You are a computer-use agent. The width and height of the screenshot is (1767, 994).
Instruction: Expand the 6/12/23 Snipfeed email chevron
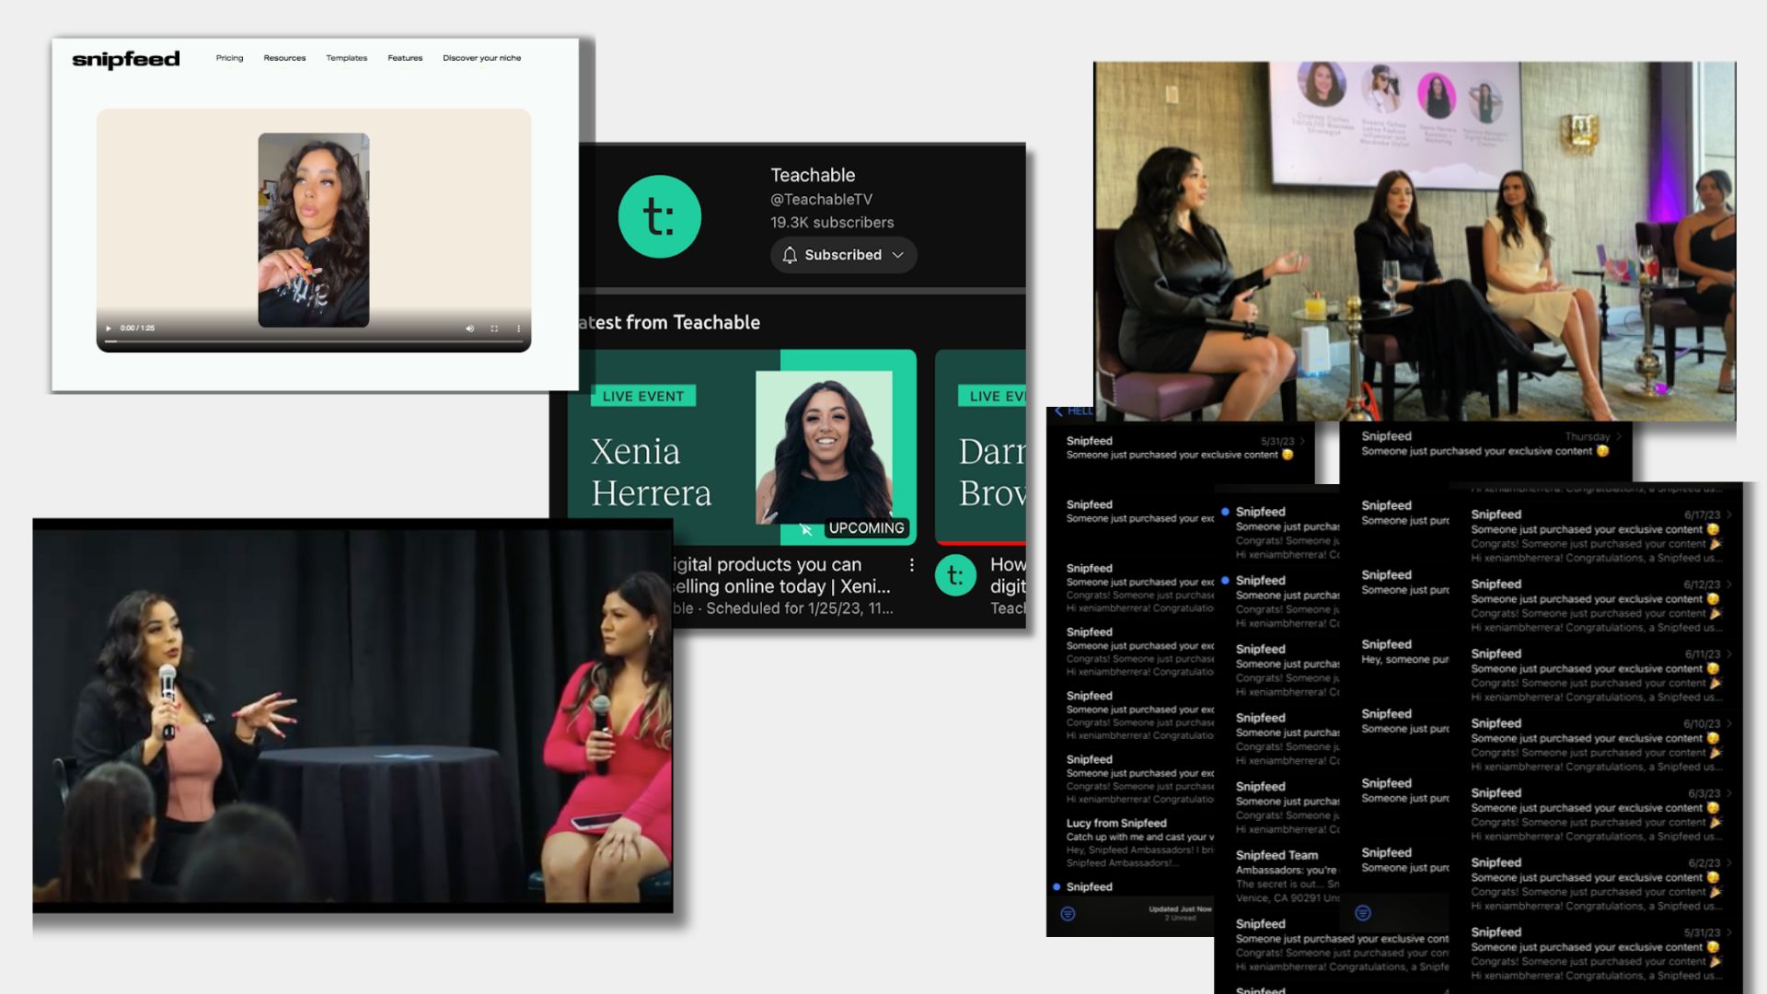point(1729,584)
